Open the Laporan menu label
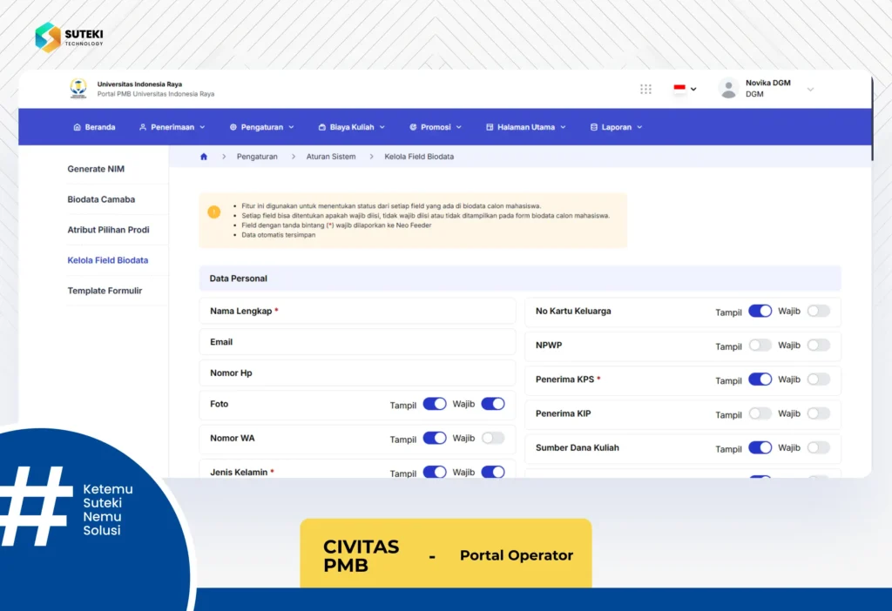The image size is (892, 611). click(x=617, y=127)
